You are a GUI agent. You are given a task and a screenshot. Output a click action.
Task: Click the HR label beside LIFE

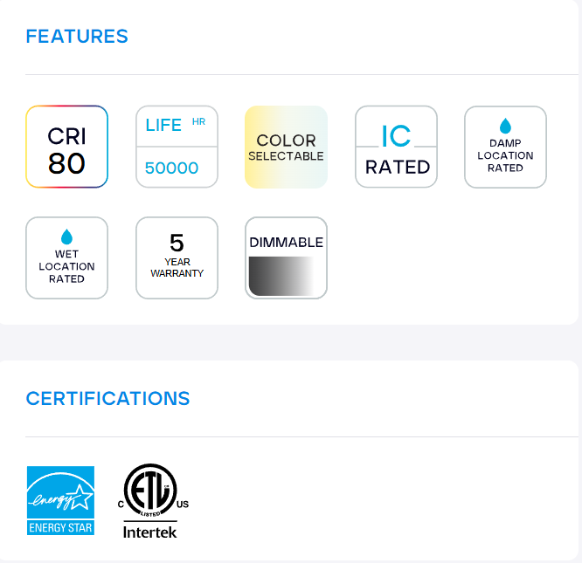tap(198, 121)
